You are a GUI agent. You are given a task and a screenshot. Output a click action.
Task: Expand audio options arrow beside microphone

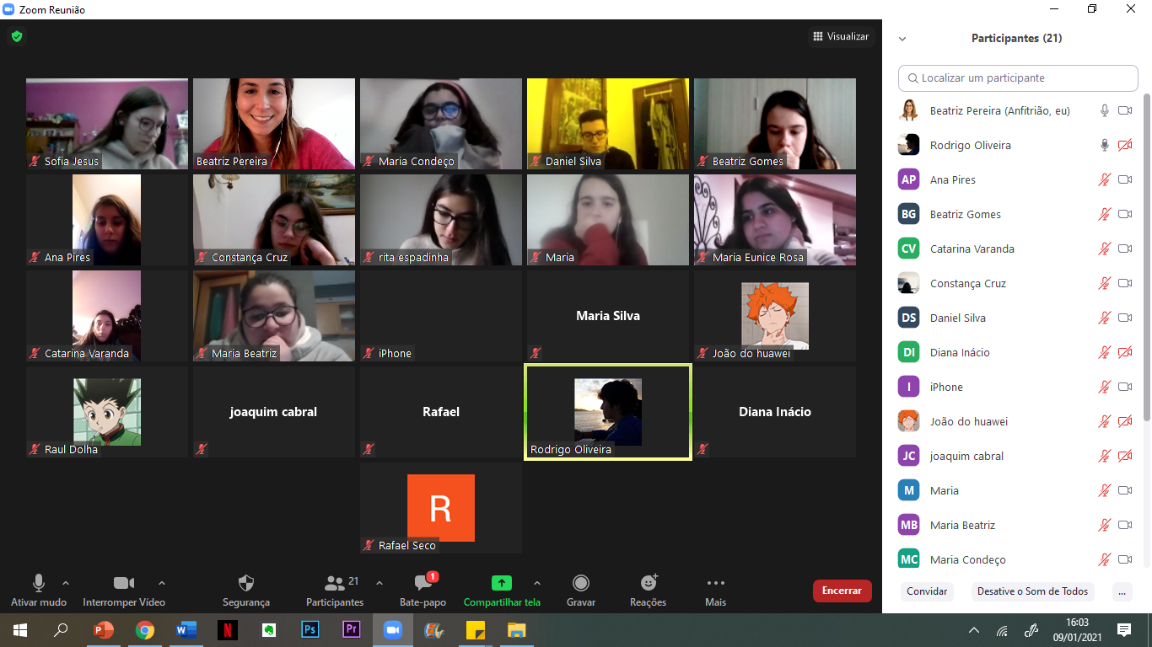66,583
